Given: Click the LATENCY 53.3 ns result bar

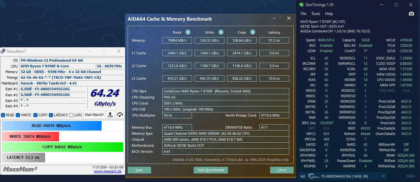Looking at the screenshot, I should [x=23, y=158].
